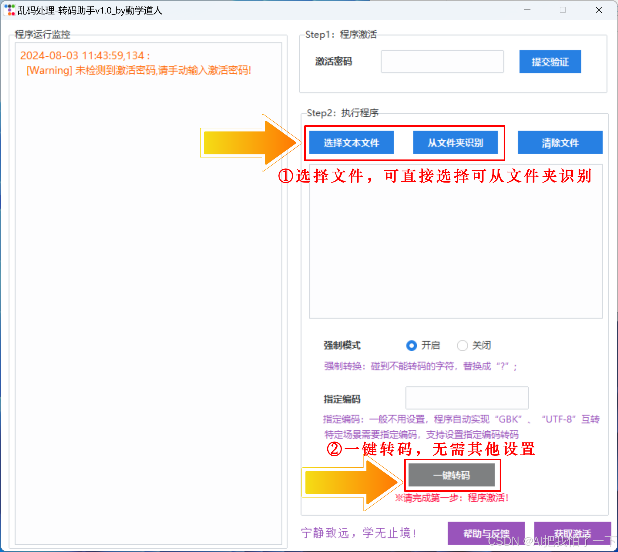Minimize the 转码助手 window

527,10
